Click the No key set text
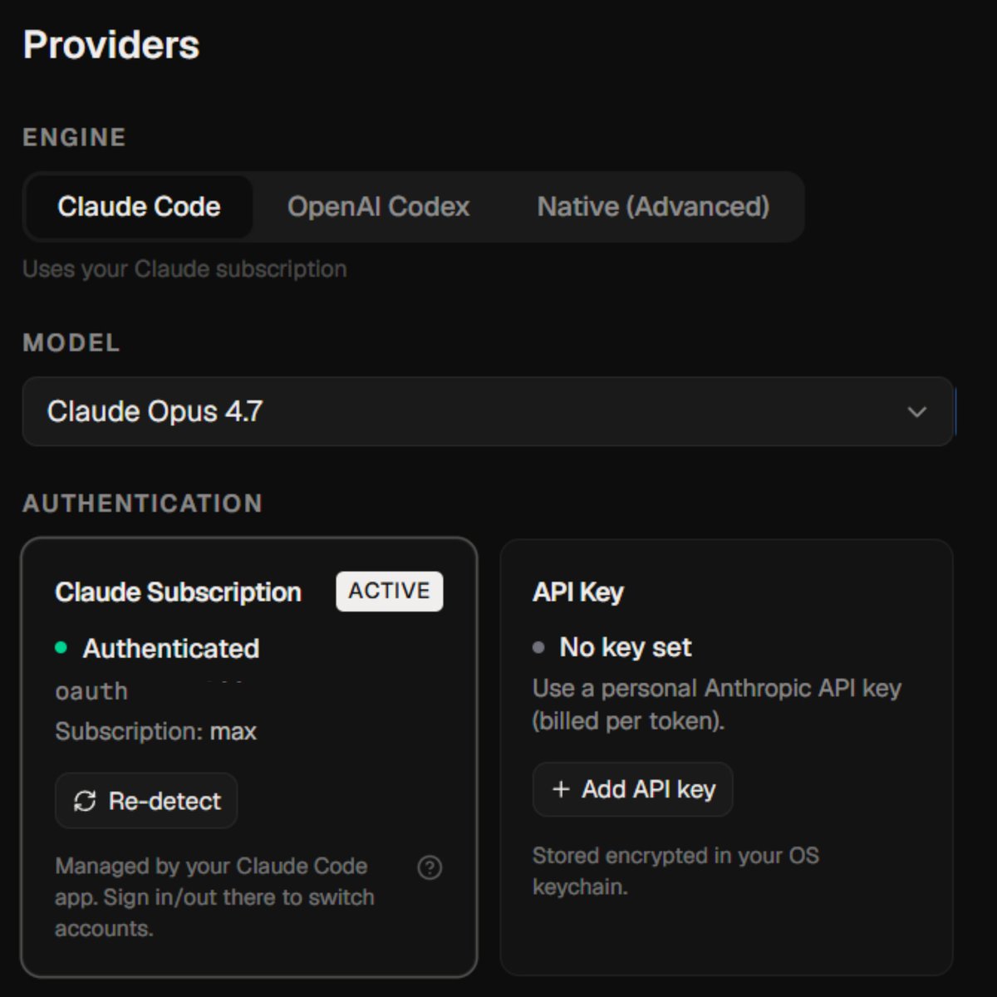The image size is (997, 997). click(626, 647)
